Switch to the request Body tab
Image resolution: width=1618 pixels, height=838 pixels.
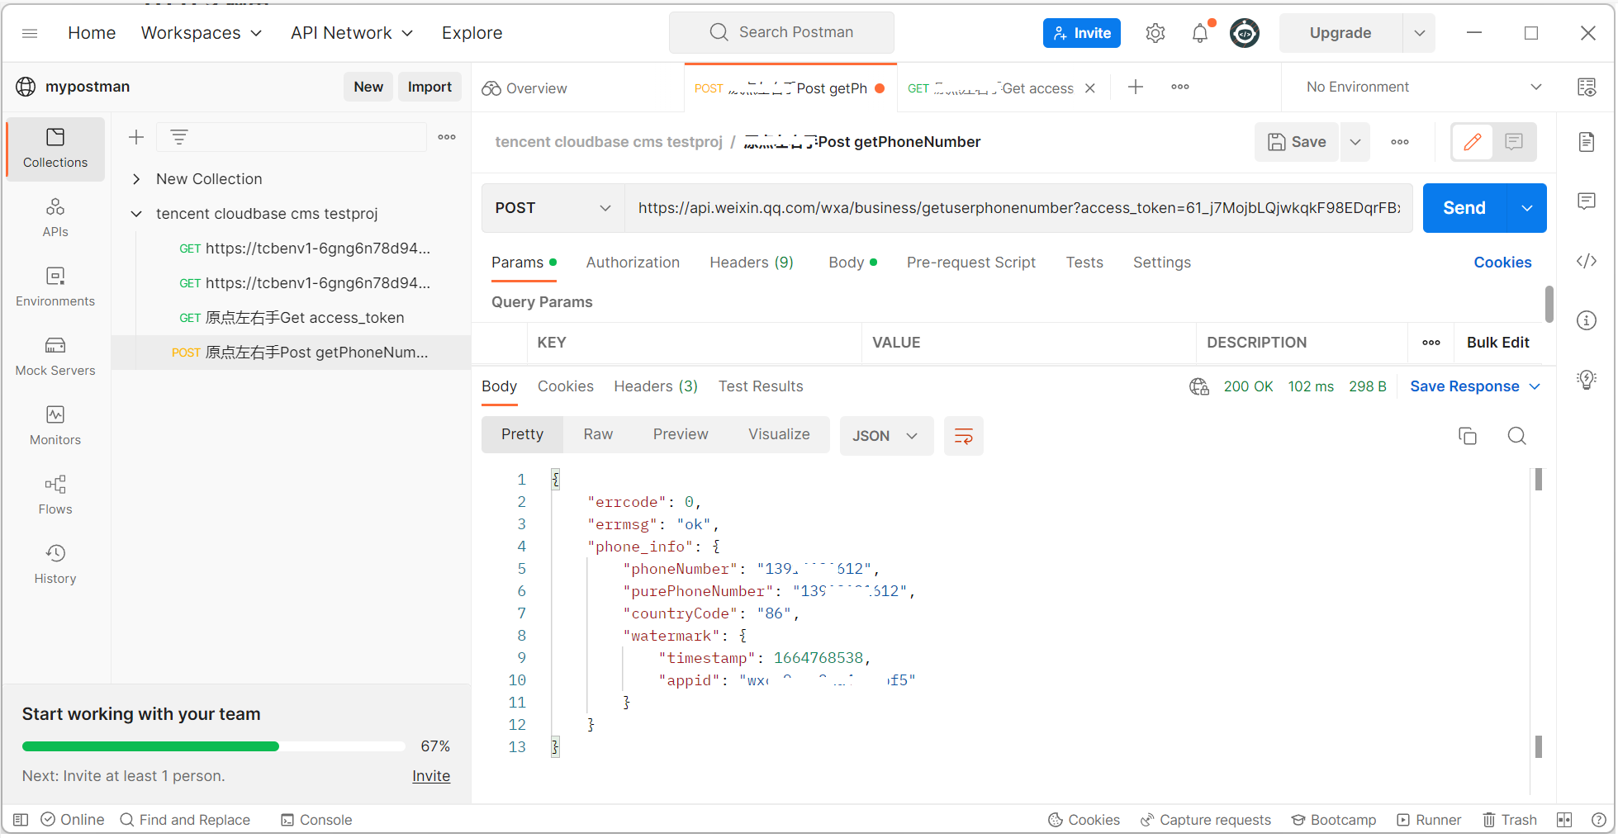coord(852,263)
